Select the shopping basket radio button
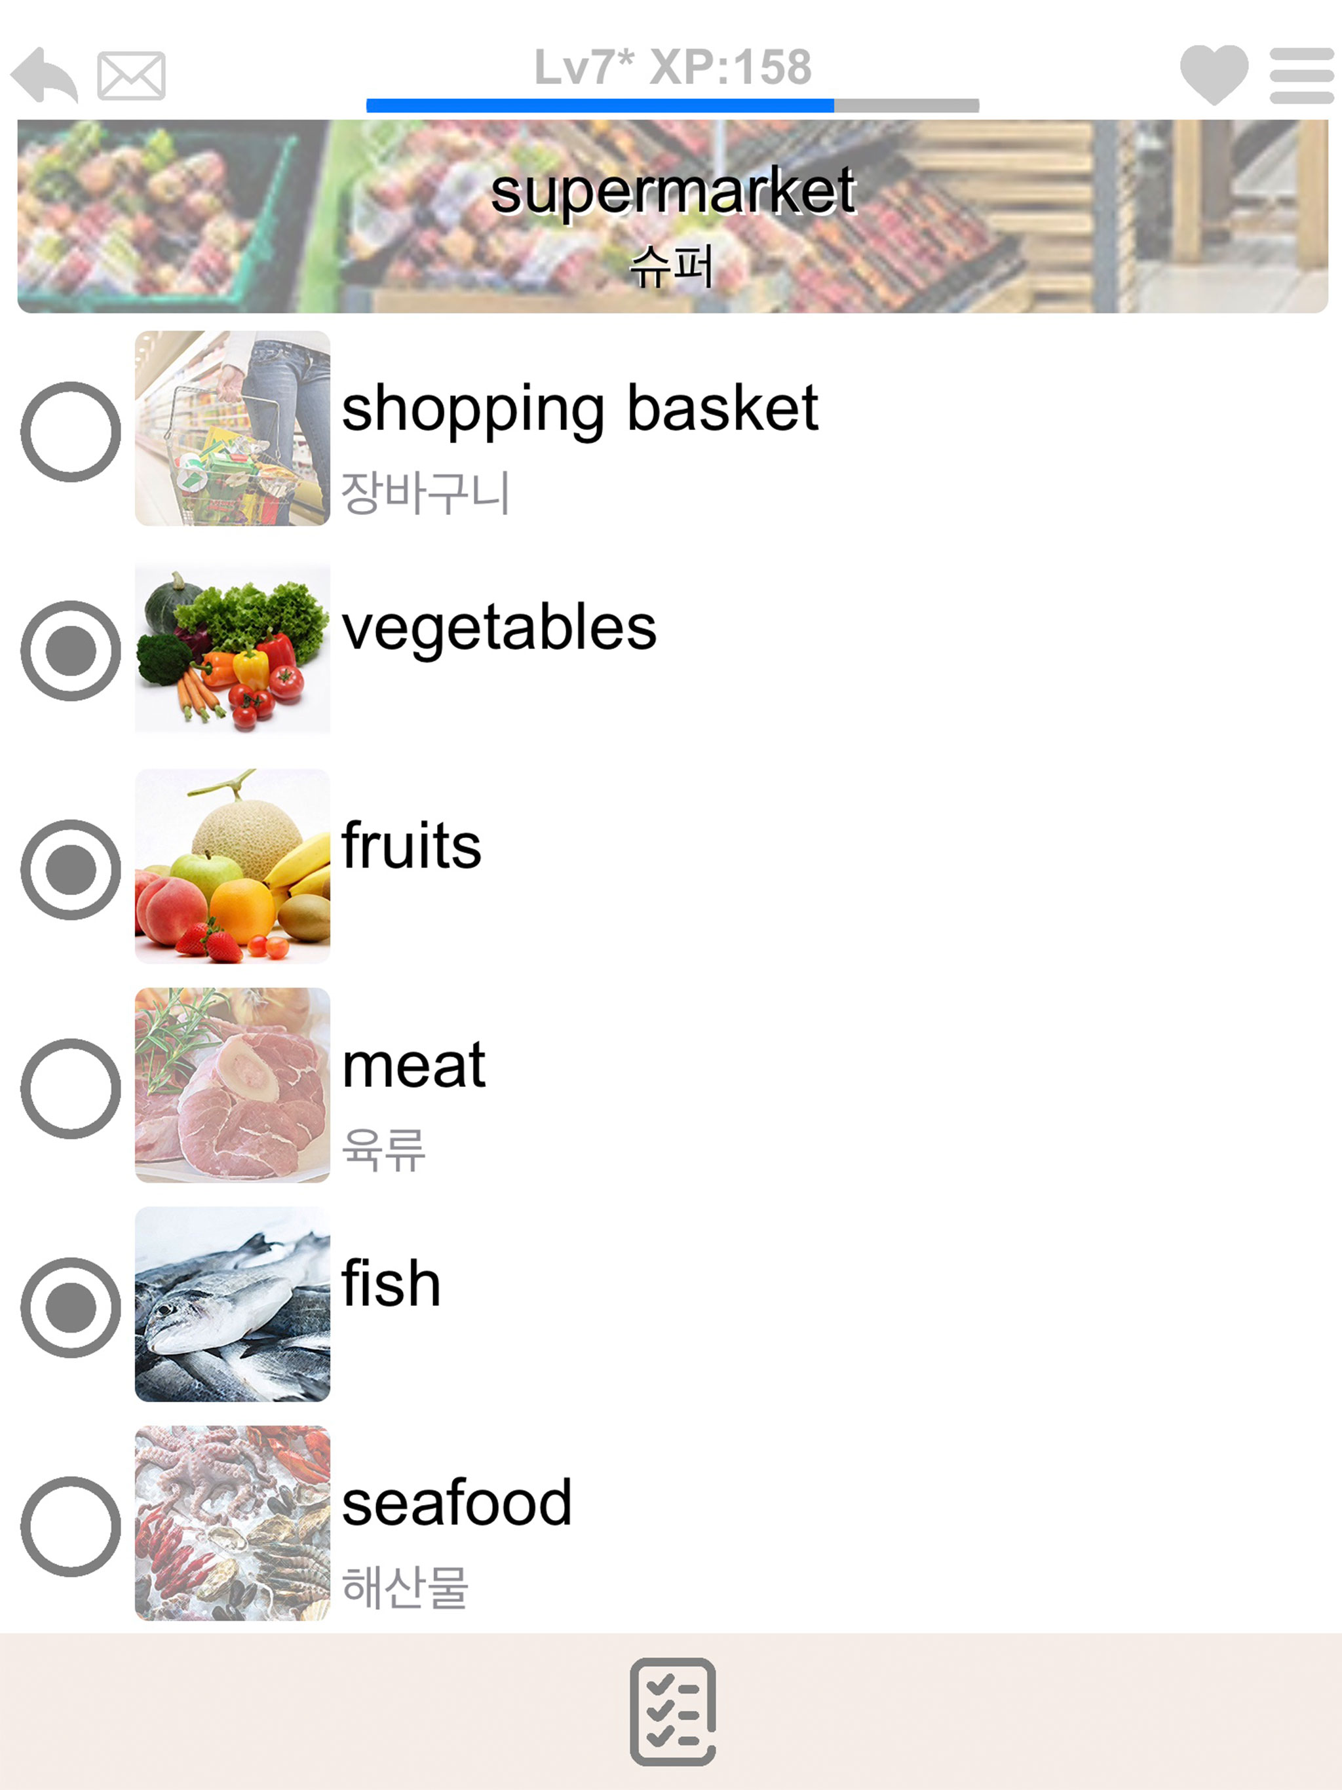Screen dimensions: 1342x1790 70,431
